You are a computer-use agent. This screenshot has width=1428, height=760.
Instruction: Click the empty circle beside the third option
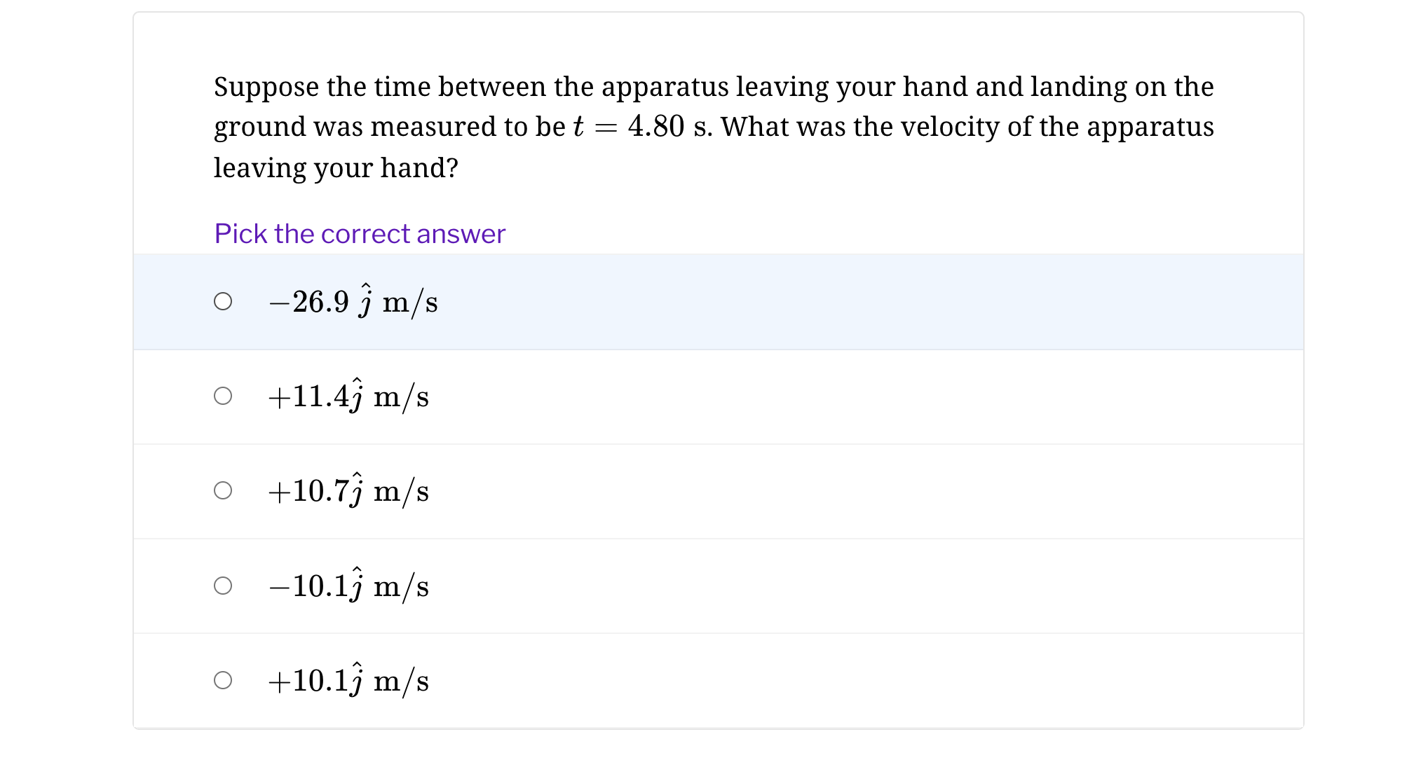click(x=224, y=491)
